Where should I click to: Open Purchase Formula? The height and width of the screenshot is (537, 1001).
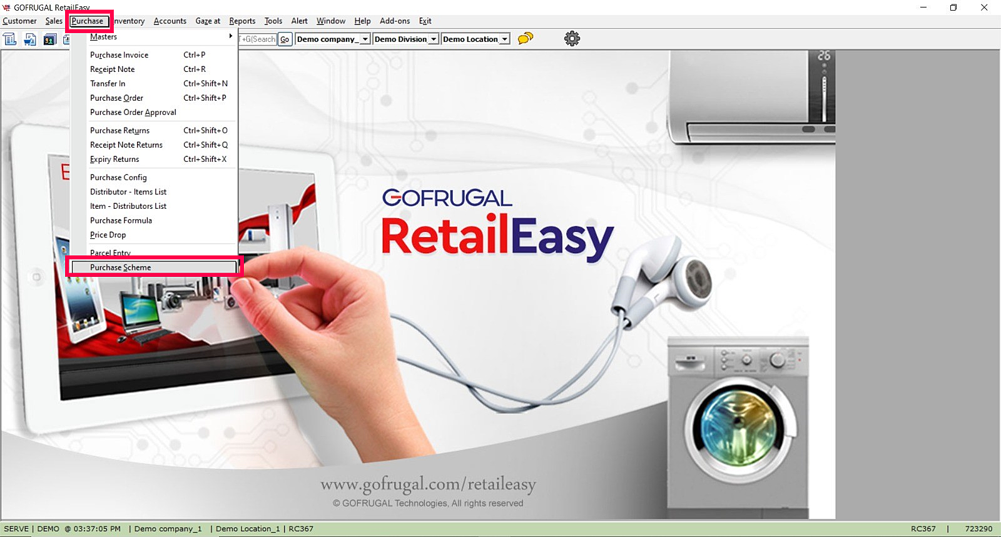pyautogui.click(x=155, y=221)
